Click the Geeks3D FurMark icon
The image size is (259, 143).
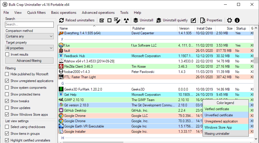click(x=61, y=89)
